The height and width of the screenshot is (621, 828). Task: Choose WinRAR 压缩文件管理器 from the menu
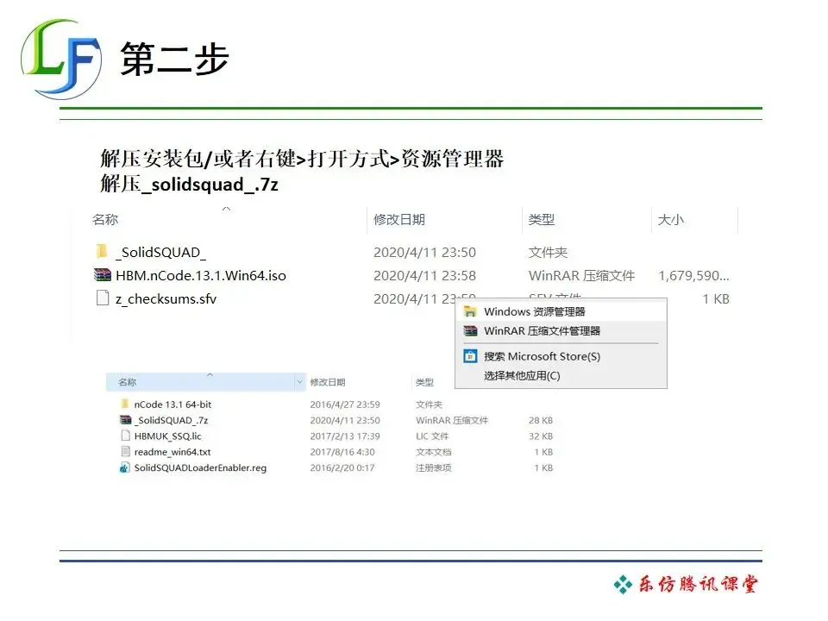pos(561,331)
